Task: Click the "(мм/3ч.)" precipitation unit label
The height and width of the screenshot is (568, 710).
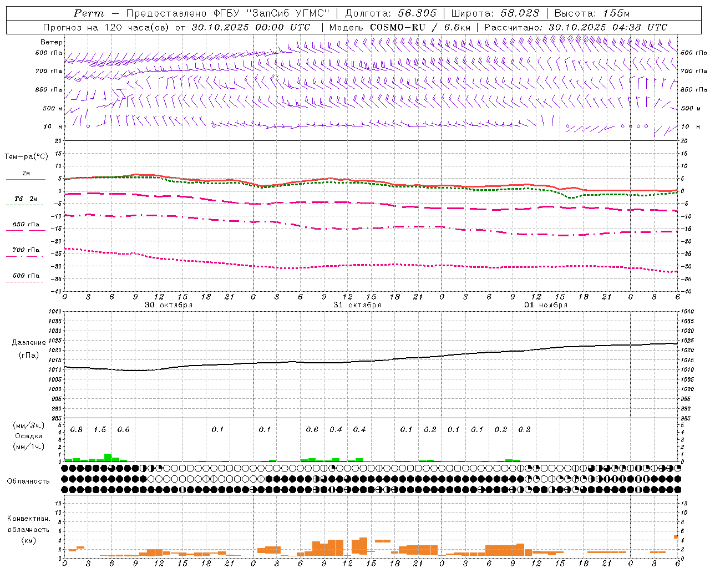Action: pos(28,425)
